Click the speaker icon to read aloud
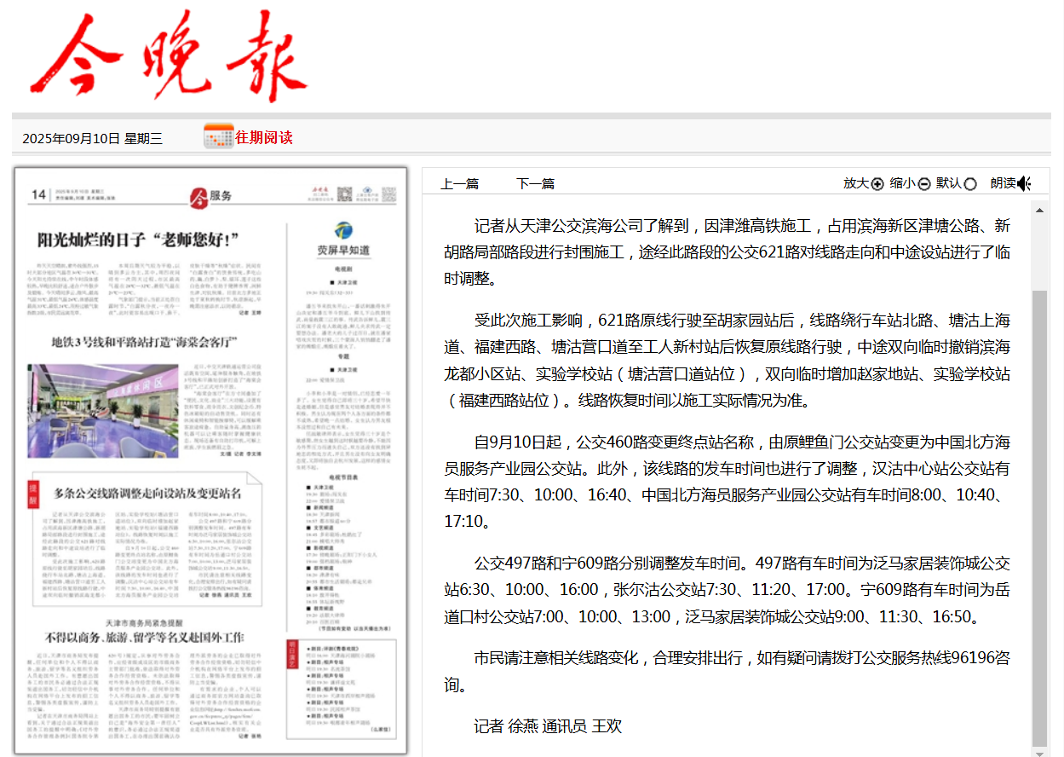This screenshot has height=757, width=1064. (x=1024, y=183)
